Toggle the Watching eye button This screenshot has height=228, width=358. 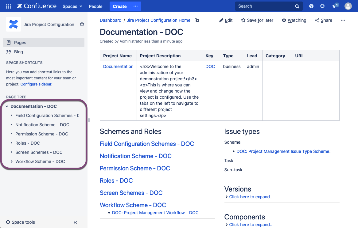pos(294,20)
